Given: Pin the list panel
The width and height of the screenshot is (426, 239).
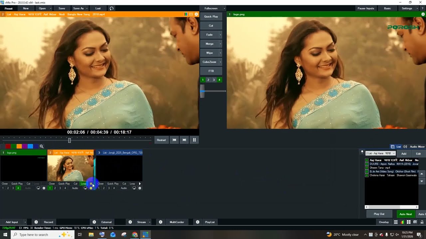Looking at the screenshot, I should click(x=362, y=152).
